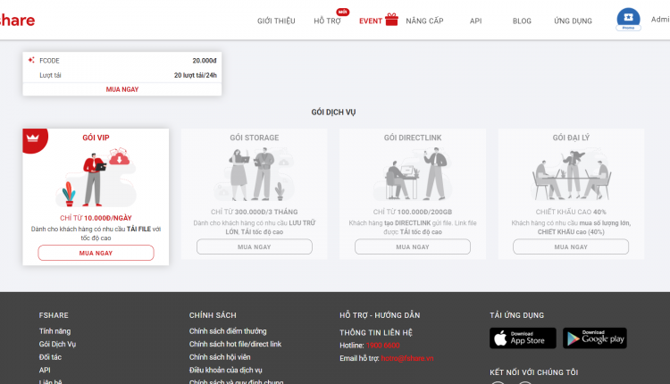Click MUA NGAY for GÓI DIRECTLINK
Image resolution: width=670 pixels, height=384 pixels.
(413, 246)
